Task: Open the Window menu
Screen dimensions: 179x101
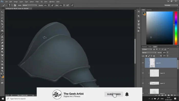Action: pyautogui.click(x=52, y=2)
